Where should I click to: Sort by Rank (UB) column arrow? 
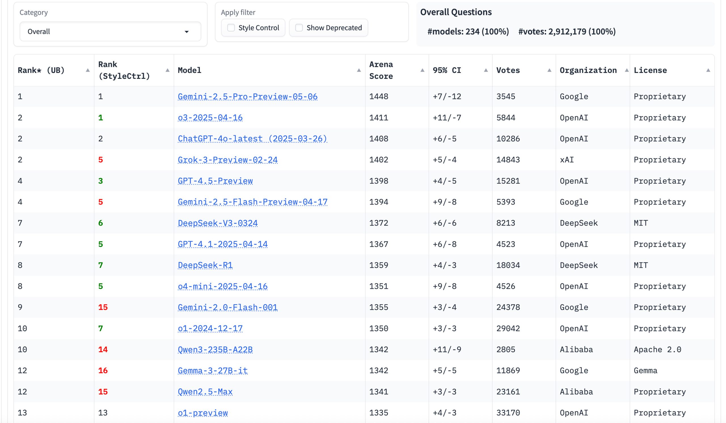(88, 70)
